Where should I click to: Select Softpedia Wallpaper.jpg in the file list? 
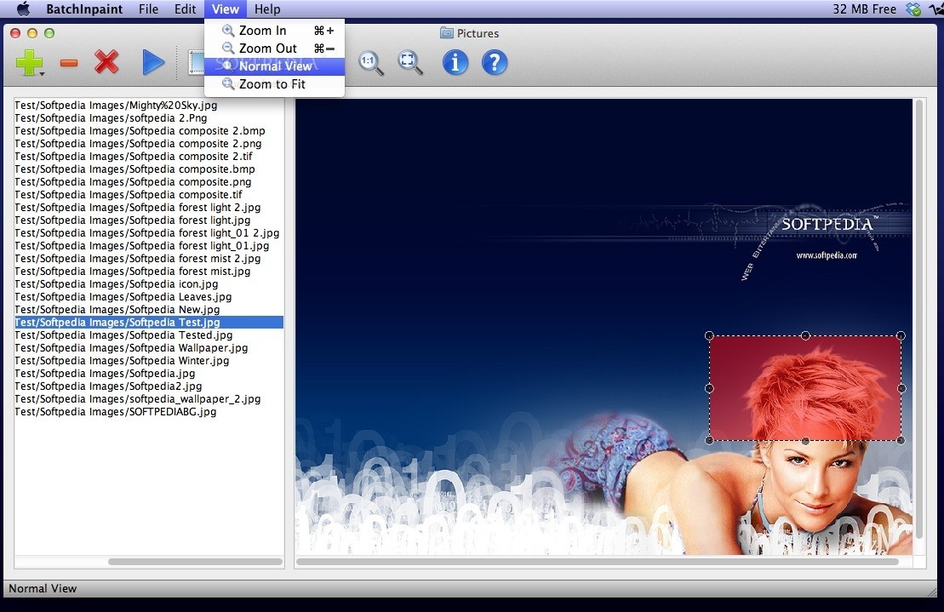click(131, 348)
